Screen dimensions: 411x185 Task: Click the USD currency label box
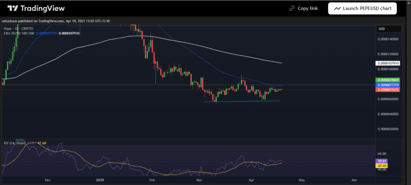[x=389, y=29]
